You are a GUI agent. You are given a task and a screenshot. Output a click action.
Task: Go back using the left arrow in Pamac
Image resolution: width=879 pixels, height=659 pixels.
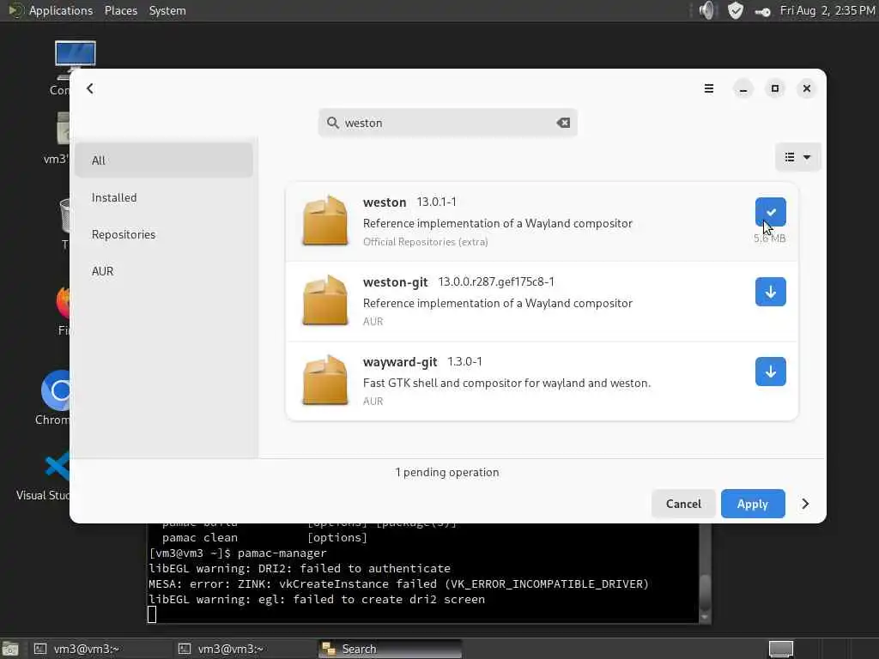(x=89, y=88)
